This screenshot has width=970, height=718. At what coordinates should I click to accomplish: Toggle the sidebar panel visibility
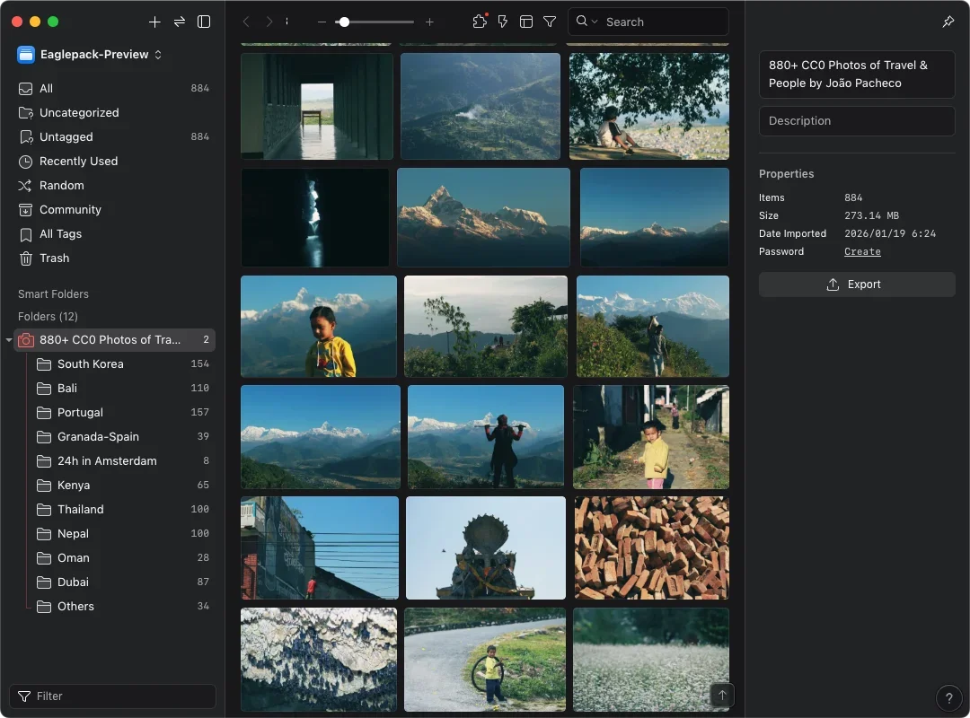(204, 22)
